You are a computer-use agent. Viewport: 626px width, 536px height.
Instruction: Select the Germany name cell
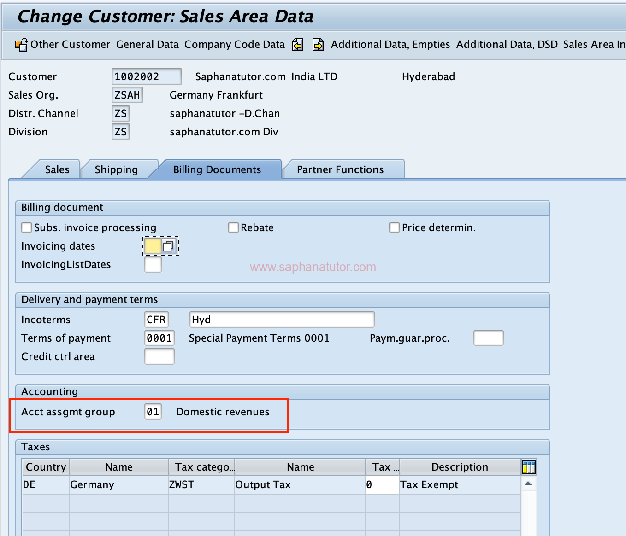pos(119,485)
